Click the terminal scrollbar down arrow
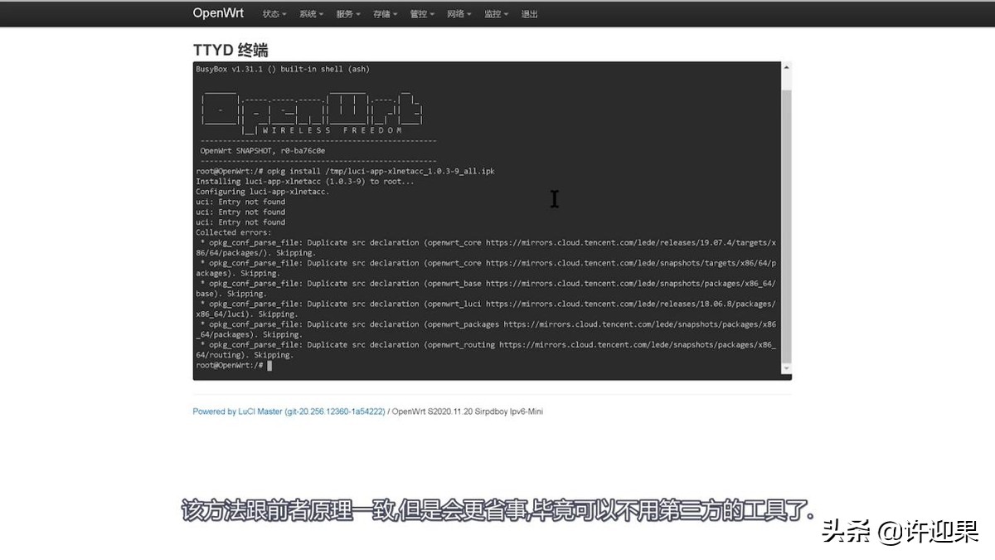 click(x=787, y=369)
